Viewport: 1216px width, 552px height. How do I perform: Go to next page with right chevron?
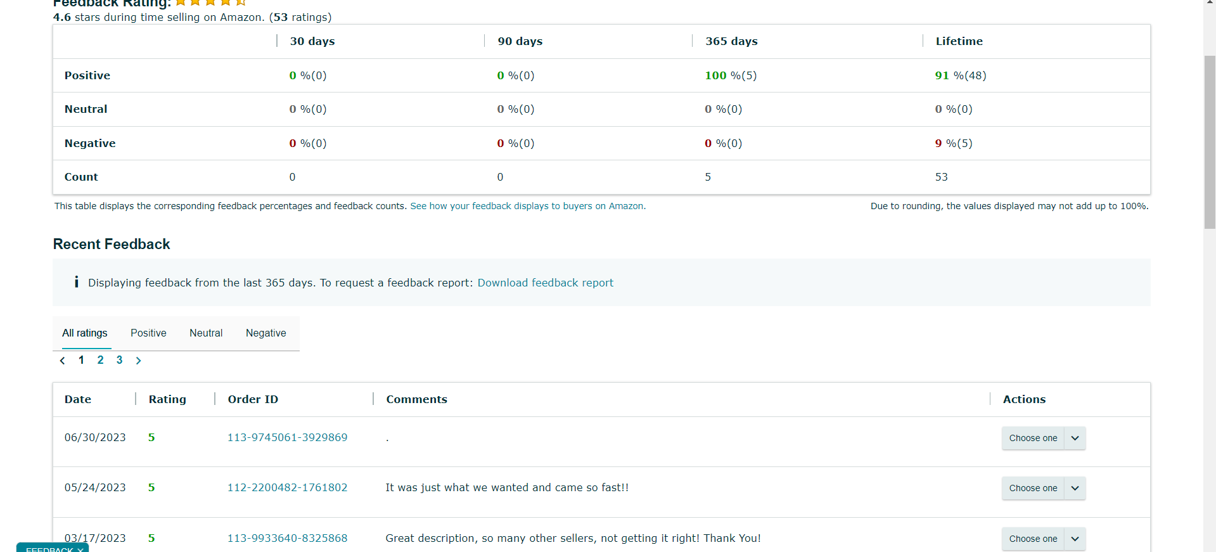138,361
